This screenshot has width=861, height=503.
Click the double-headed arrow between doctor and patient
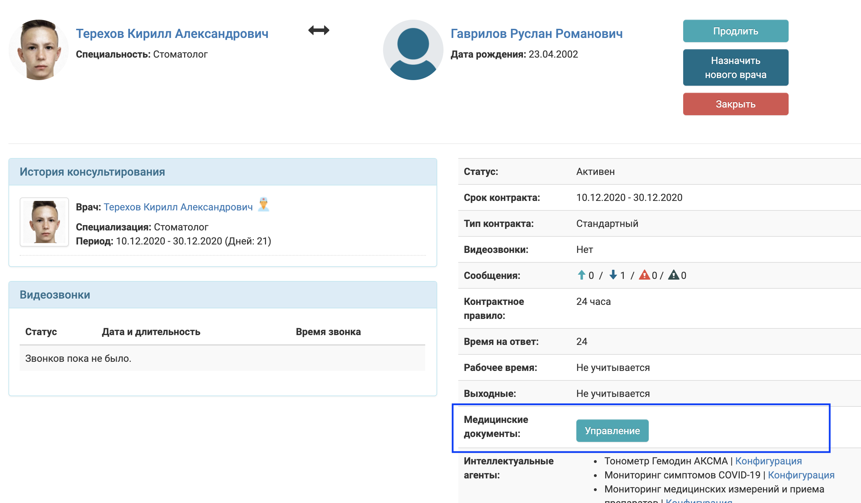(x=319, y=30)
